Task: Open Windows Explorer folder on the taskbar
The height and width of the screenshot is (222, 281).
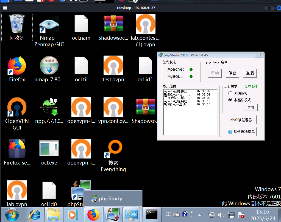Action: coord(53,215)
